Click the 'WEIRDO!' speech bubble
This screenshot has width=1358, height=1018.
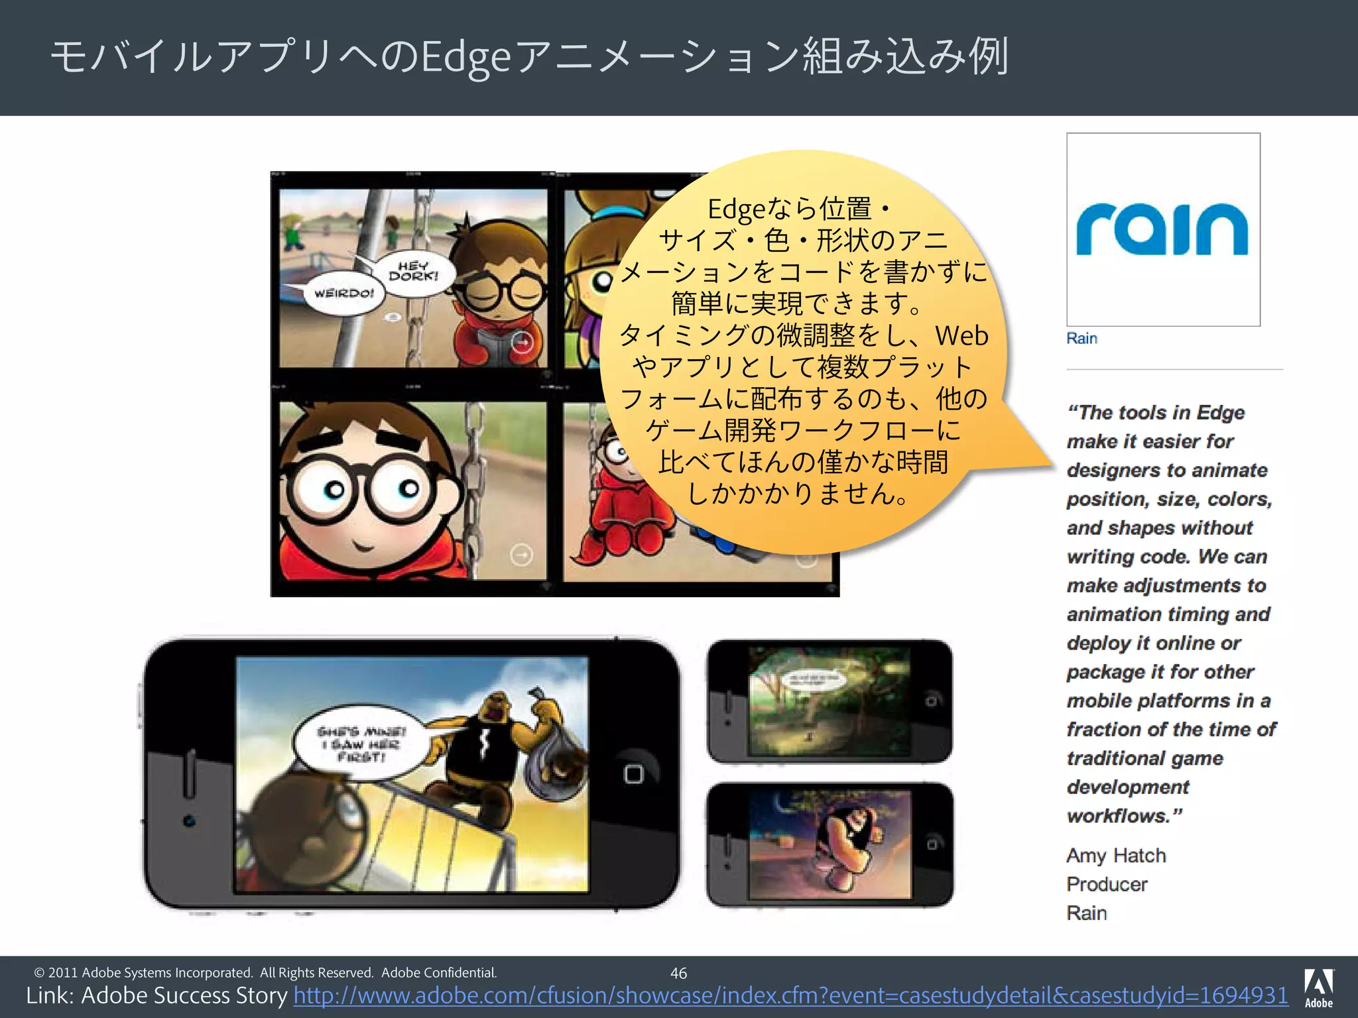[344, 293]
